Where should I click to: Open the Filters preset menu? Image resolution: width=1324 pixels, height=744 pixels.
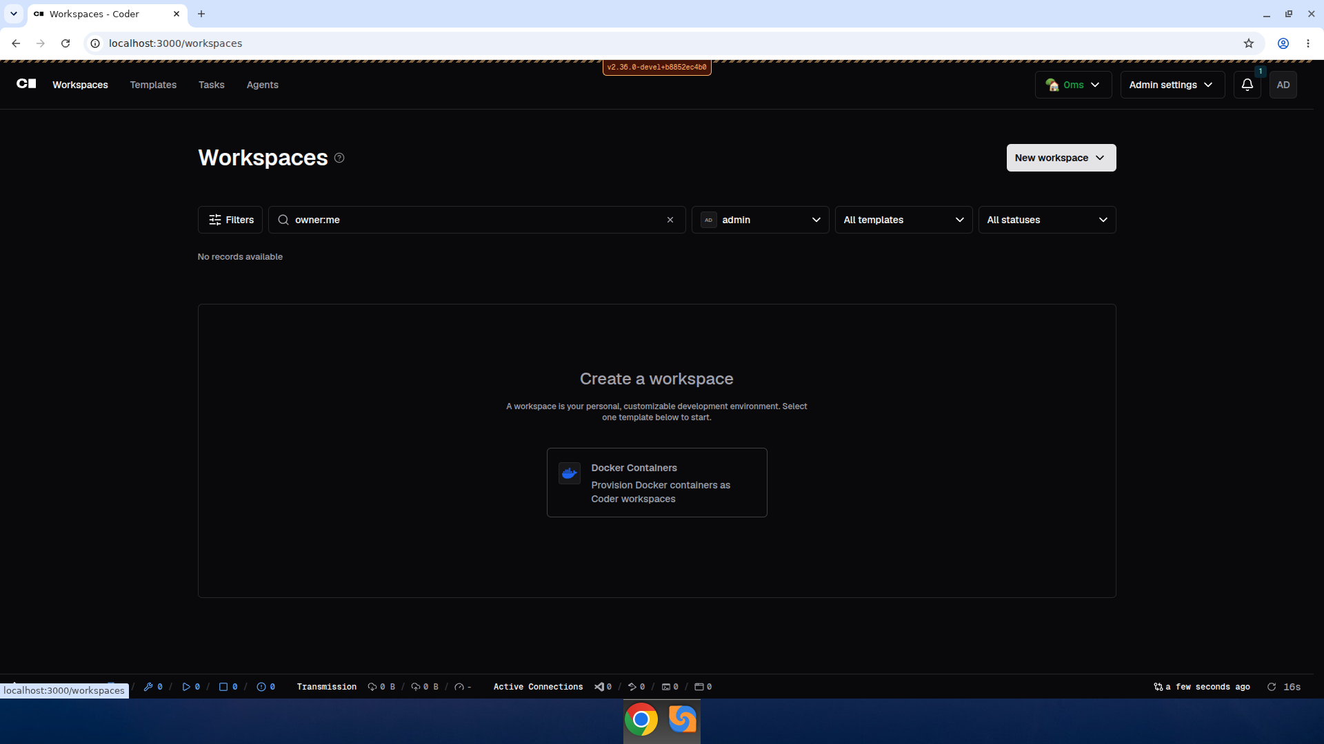230,220
